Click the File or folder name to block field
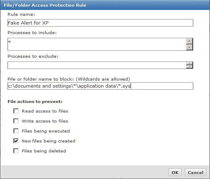Image resolution: width=210 pixels, height=179 pixels. [x=100, y=86]
